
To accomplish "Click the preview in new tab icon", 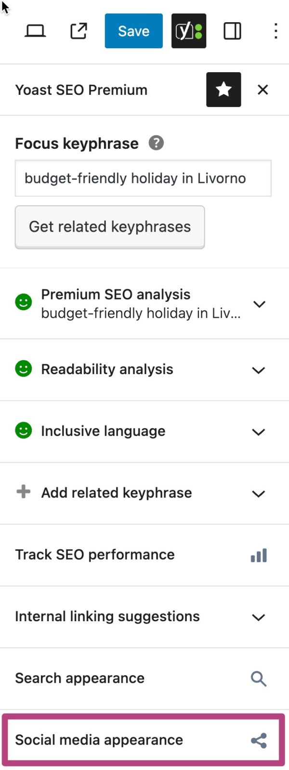I will (78, 31).
